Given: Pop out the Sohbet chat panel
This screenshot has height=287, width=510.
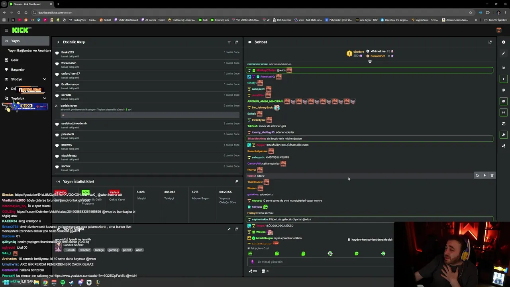Looking at the screenshot, I should pos(490,42).
